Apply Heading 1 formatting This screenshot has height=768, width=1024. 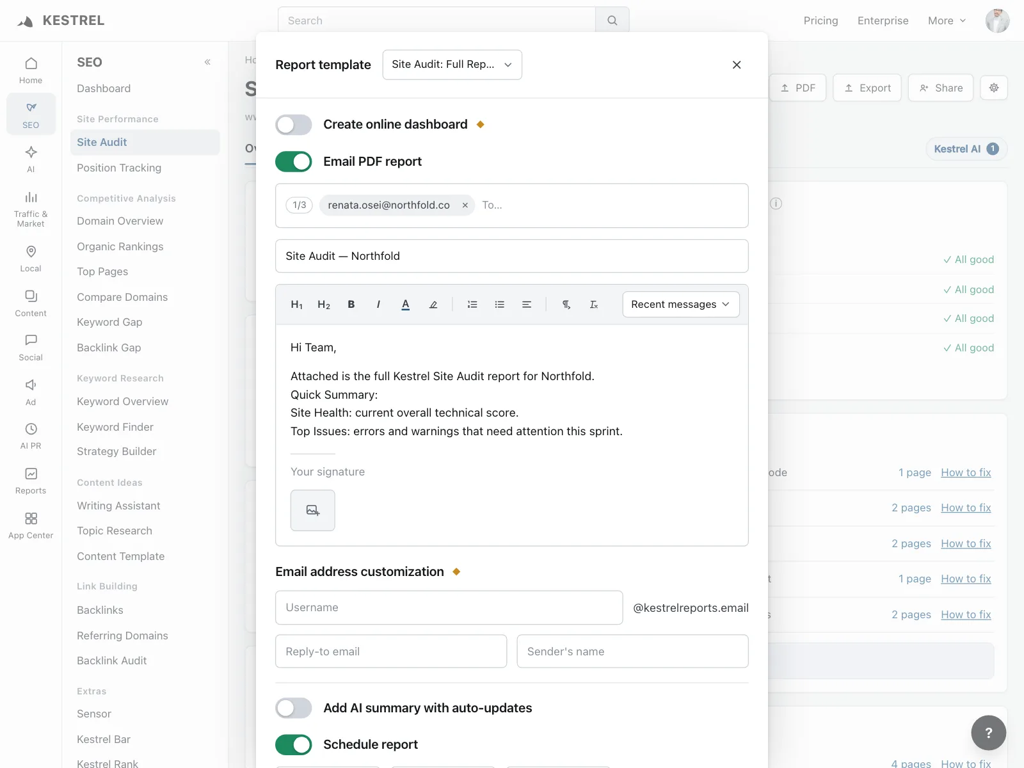296,305
